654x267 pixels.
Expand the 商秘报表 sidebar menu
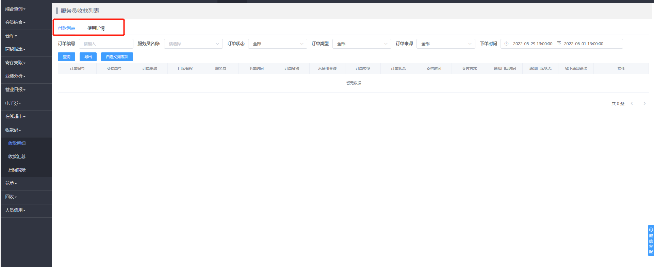(26, 49)
